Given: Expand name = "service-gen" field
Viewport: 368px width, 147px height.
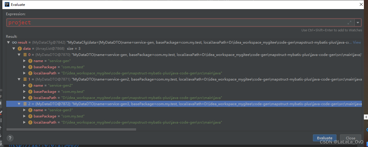Looking at the screenshot, I should pos(25,61).
